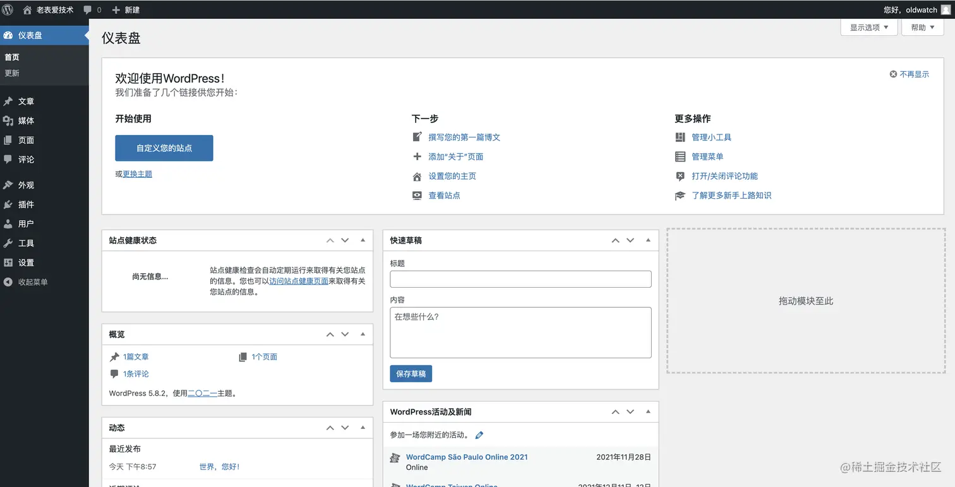The image size is (955, 487).
Task: Click the 保存草稿 button
Action: [411, 373]
